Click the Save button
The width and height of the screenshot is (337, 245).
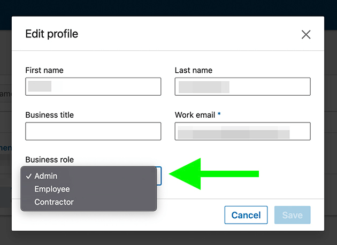pos(292,215)
